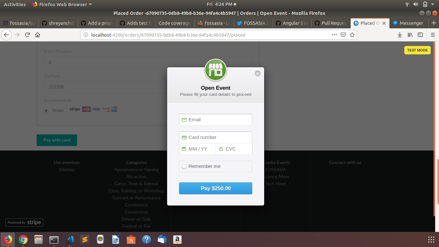
Task: Click the Pay $250.00 button
Action: point(216,188)
